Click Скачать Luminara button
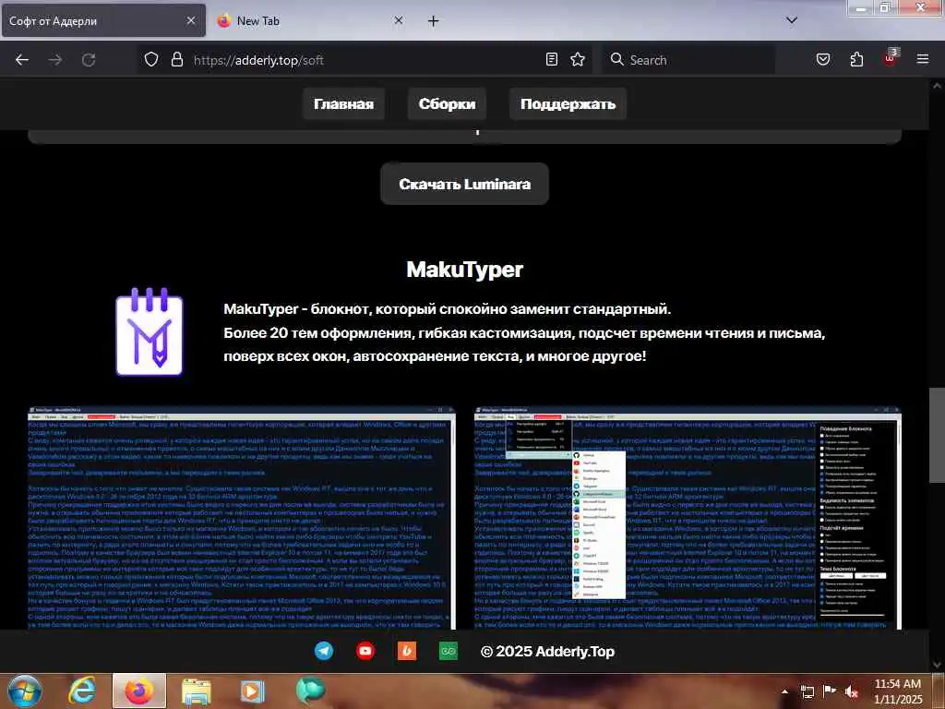The height and width of the screenshot is (709, 945). (x=465, y=184)
